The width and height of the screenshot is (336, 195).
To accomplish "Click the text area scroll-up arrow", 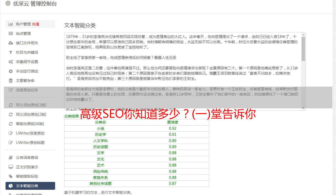I will [x=303, y=35].
